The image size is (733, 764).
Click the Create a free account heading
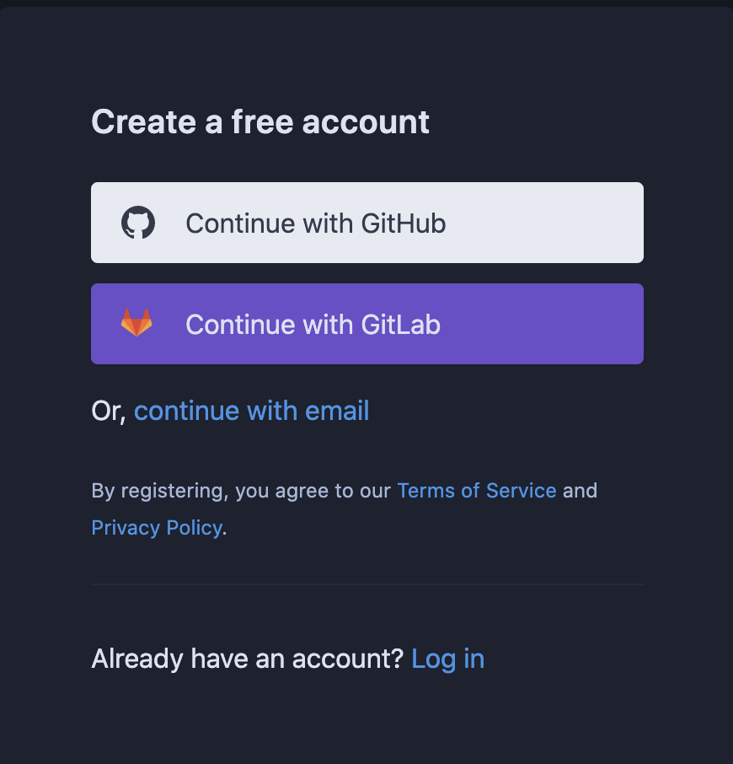pos(260,121)
